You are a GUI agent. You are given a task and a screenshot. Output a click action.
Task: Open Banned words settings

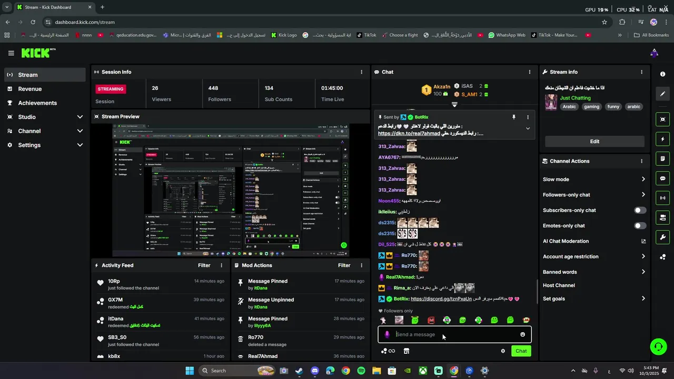pyautogui.click(x=594, y=272)
